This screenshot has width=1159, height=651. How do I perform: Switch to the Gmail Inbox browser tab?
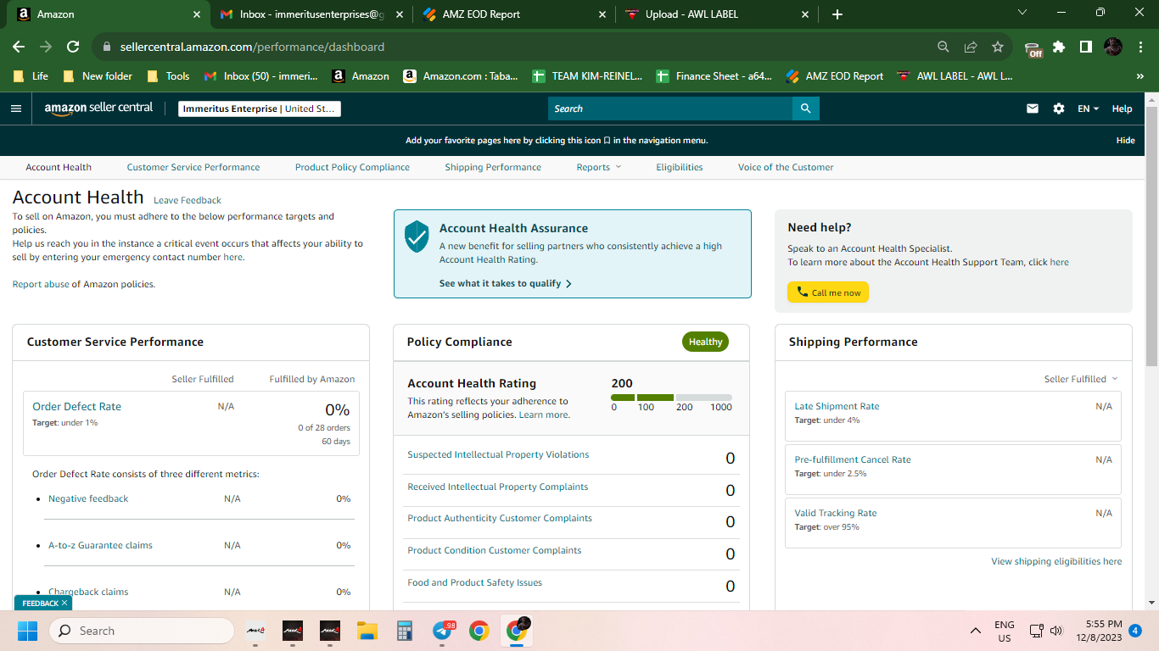[x=311, y=14]
